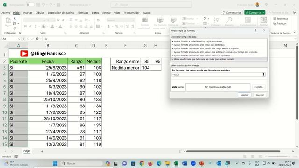
Task: Click the Traductor button in ribbon
Action: point(280,24)
